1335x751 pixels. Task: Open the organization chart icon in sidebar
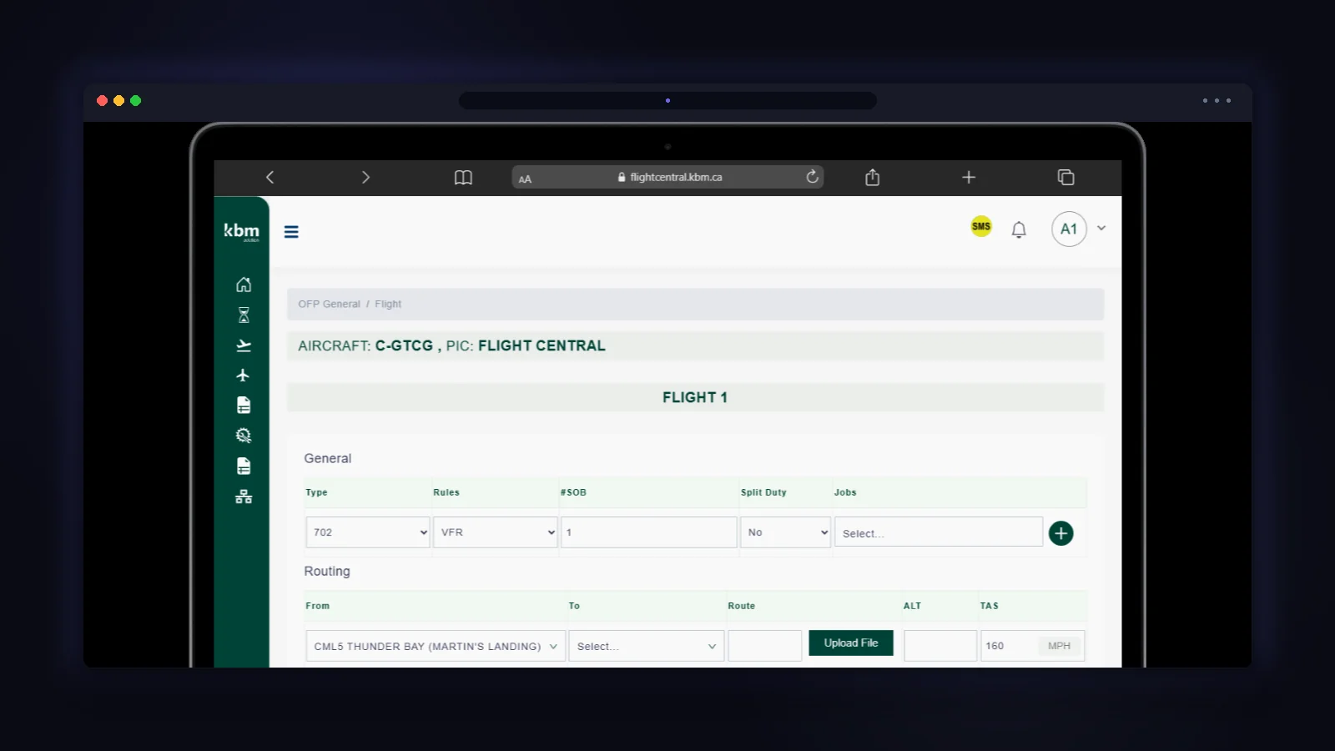tap(244, 496)
